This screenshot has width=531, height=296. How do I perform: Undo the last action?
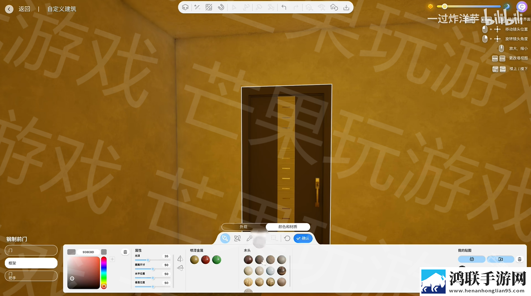pyautogui.click(x=284, y=7)
